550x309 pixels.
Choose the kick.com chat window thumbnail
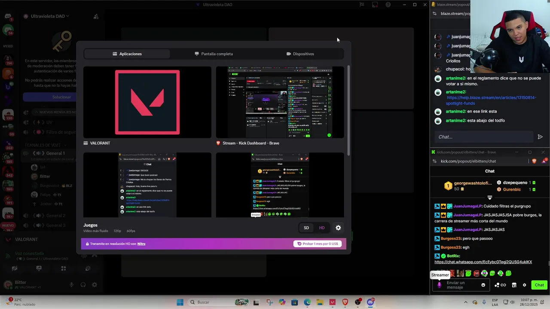280,185
